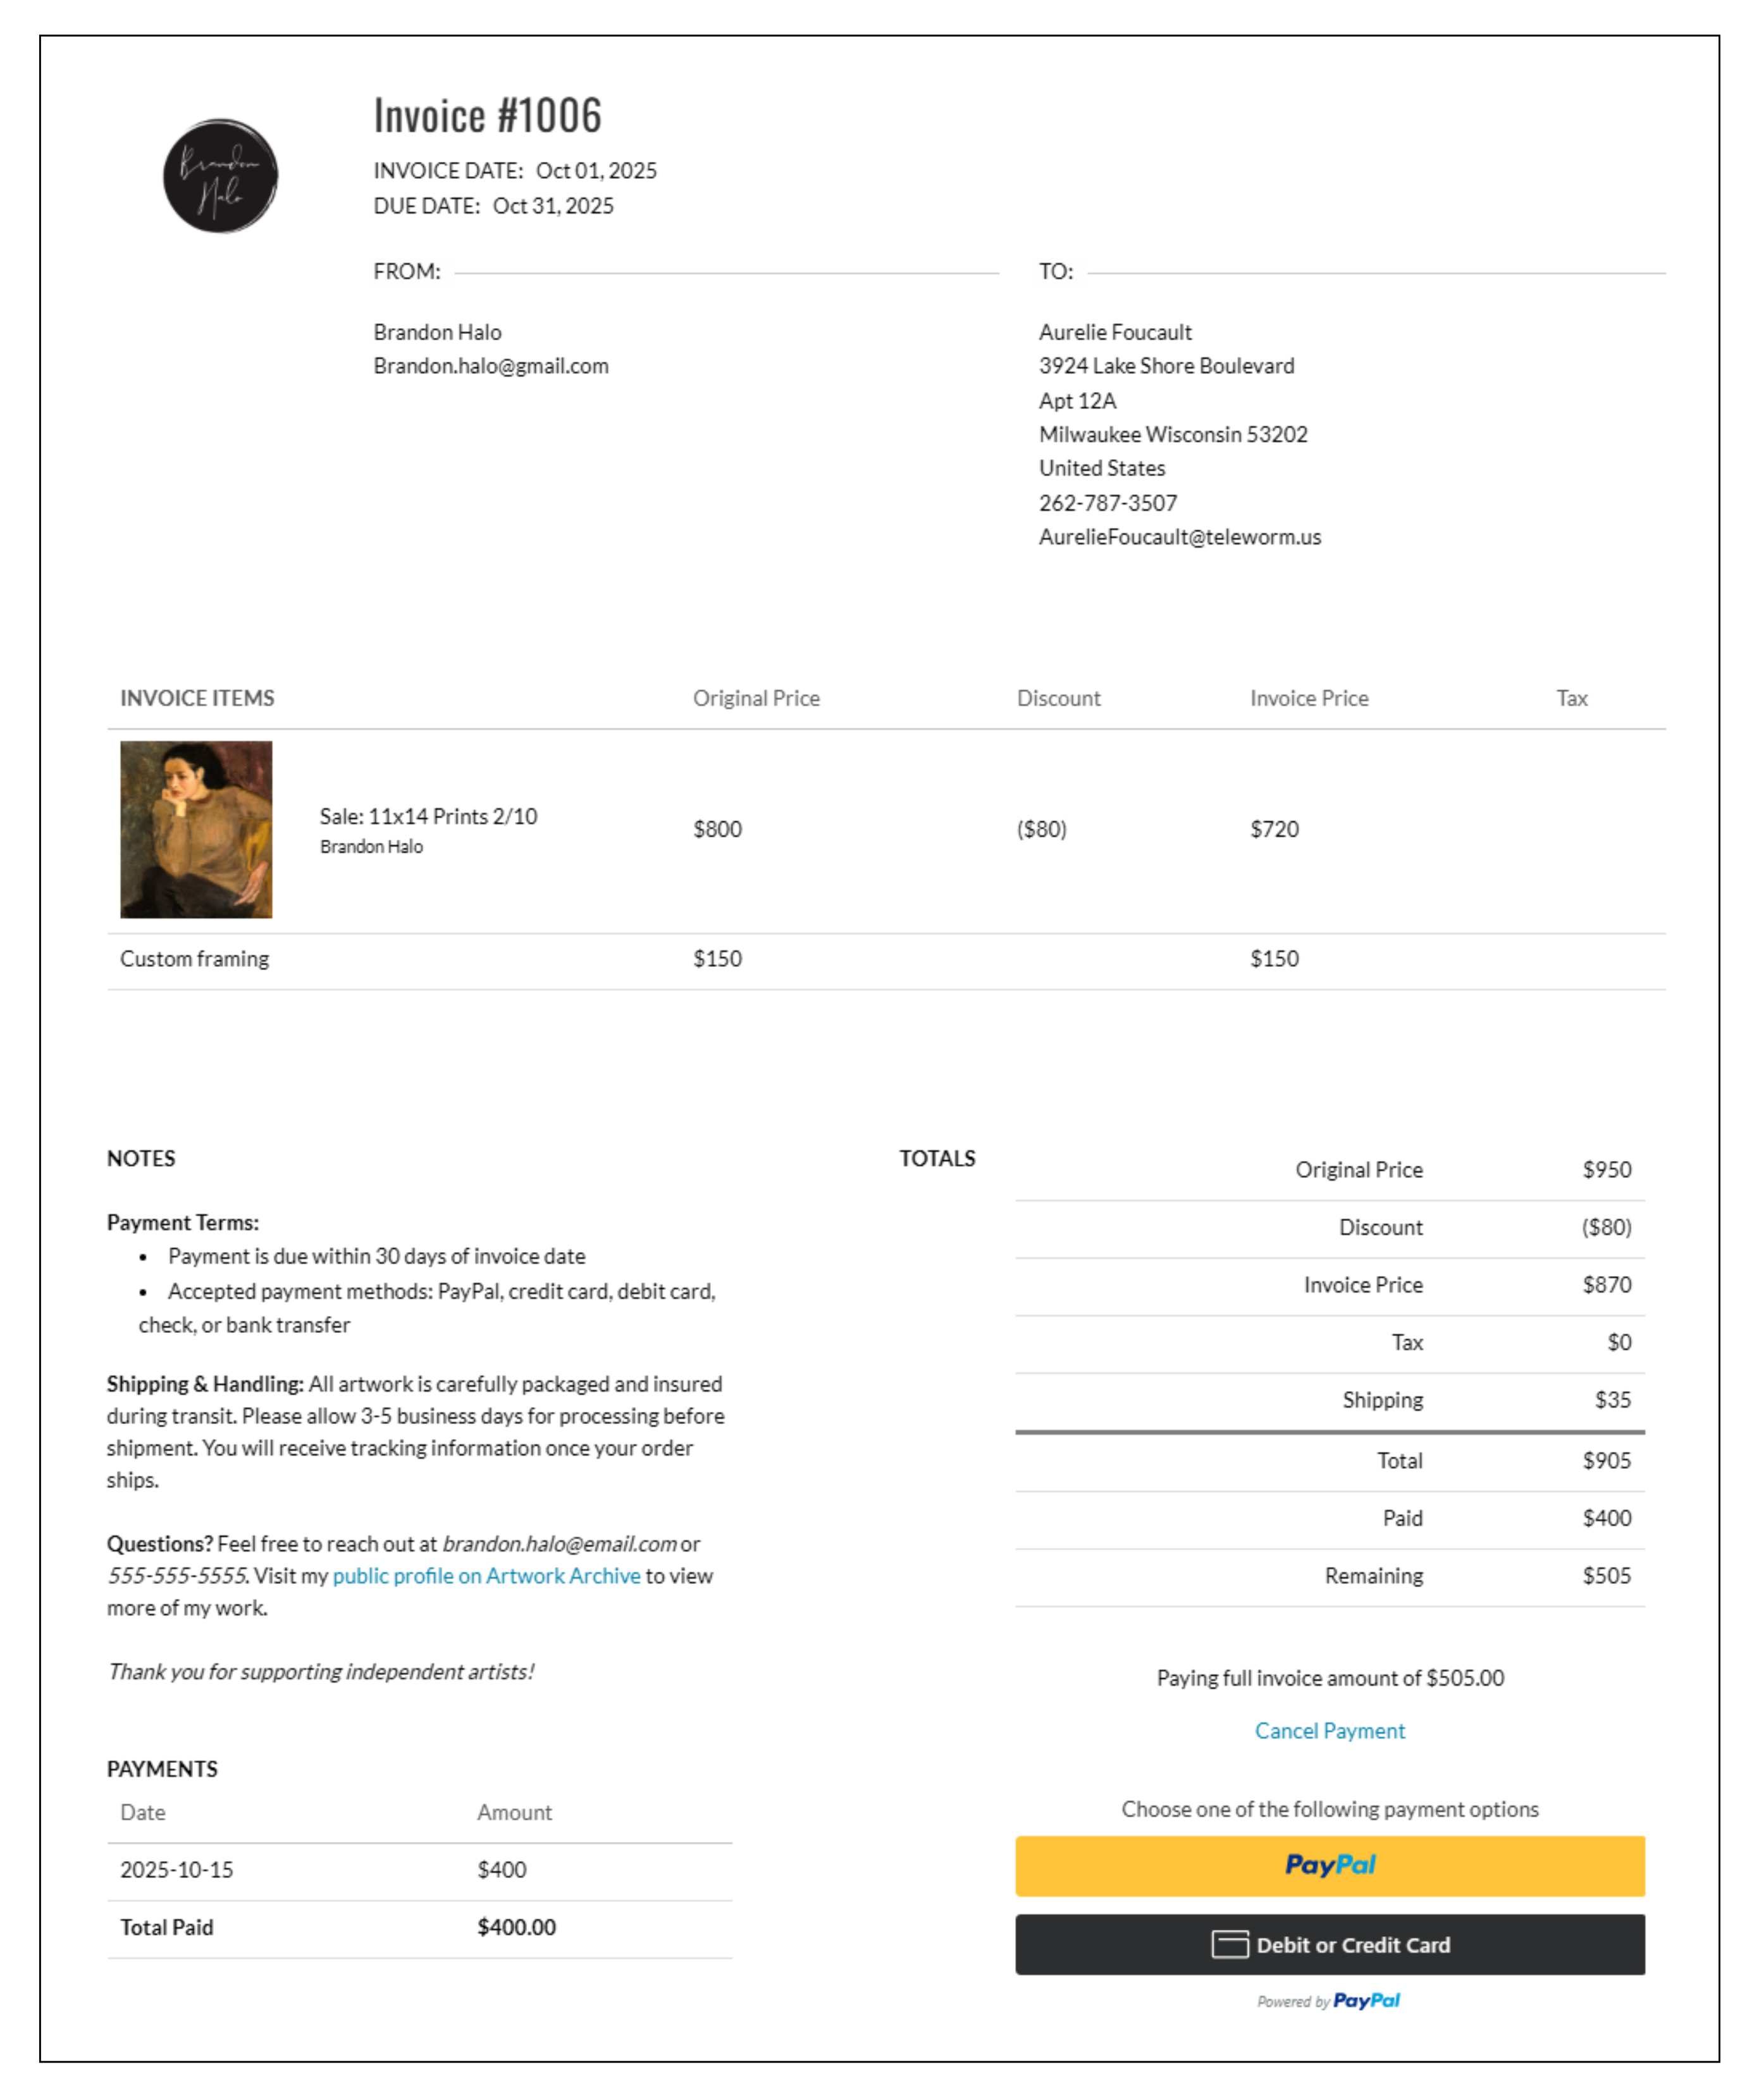Click the Discount column header
Image resolution: width=1764 pixels, height=2100 pixels.
tap(1058, 698)
